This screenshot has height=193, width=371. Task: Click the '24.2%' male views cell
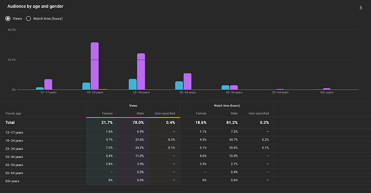click(x=139, y=148)
